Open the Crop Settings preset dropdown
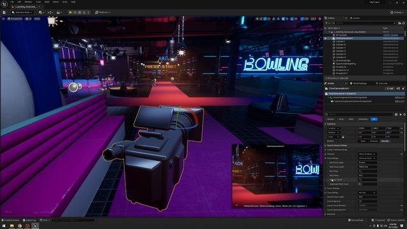This screenshot has height=229, width=407. pyautogui.click(x=368, y=193)
